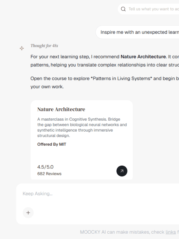Open the course via arrow button
Viewport: 179px width, 239px height.
click(122, 171)
